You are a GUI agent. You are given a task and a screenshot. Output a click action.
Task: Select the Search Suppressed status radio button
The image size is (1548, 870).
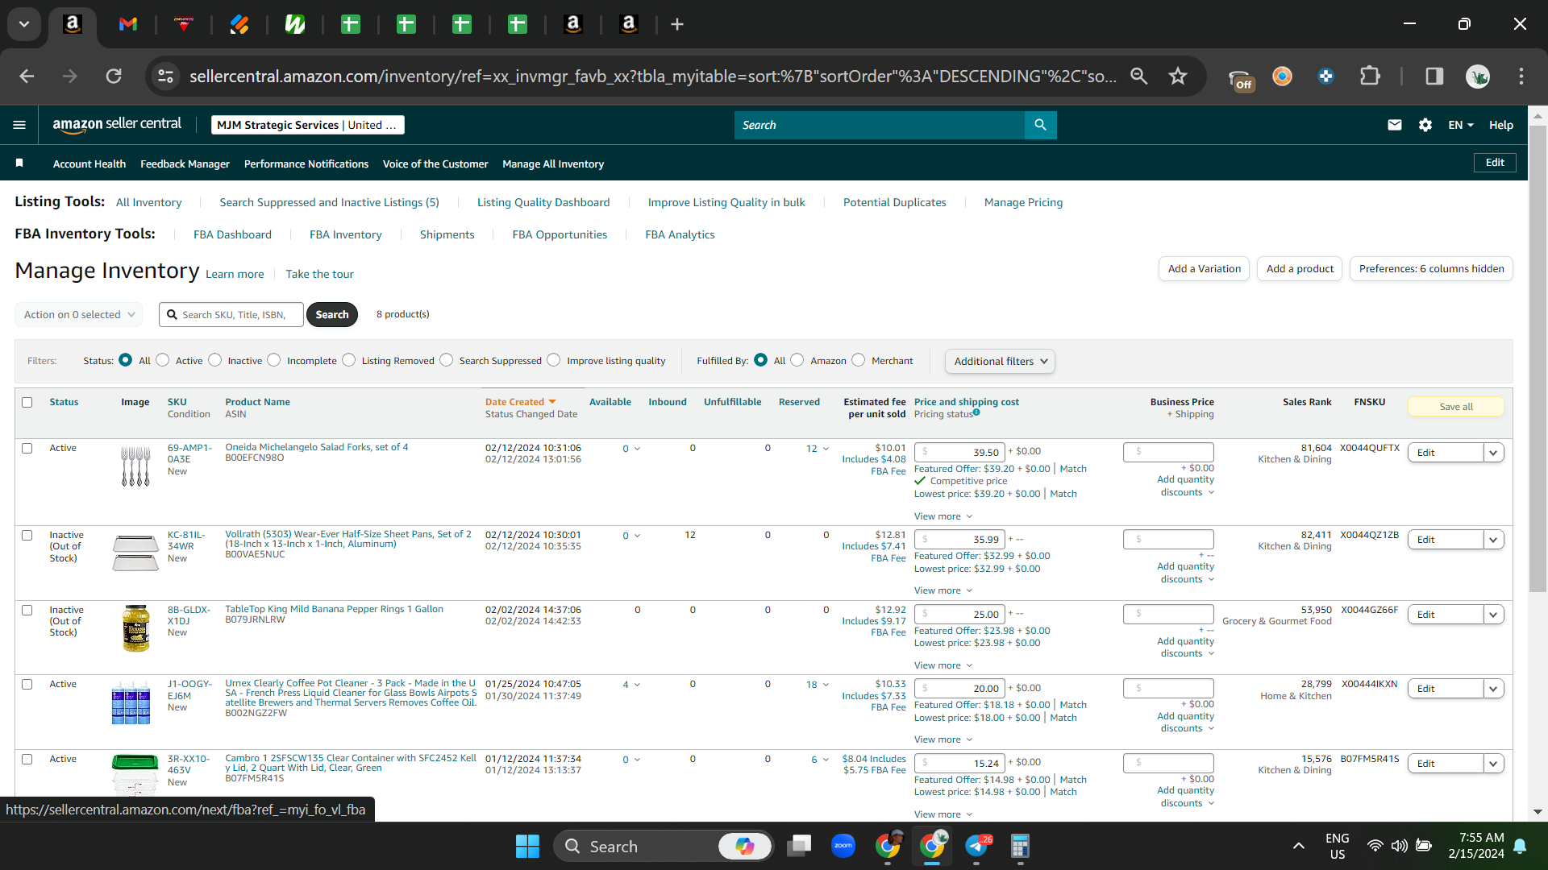(x=447, y=360)
